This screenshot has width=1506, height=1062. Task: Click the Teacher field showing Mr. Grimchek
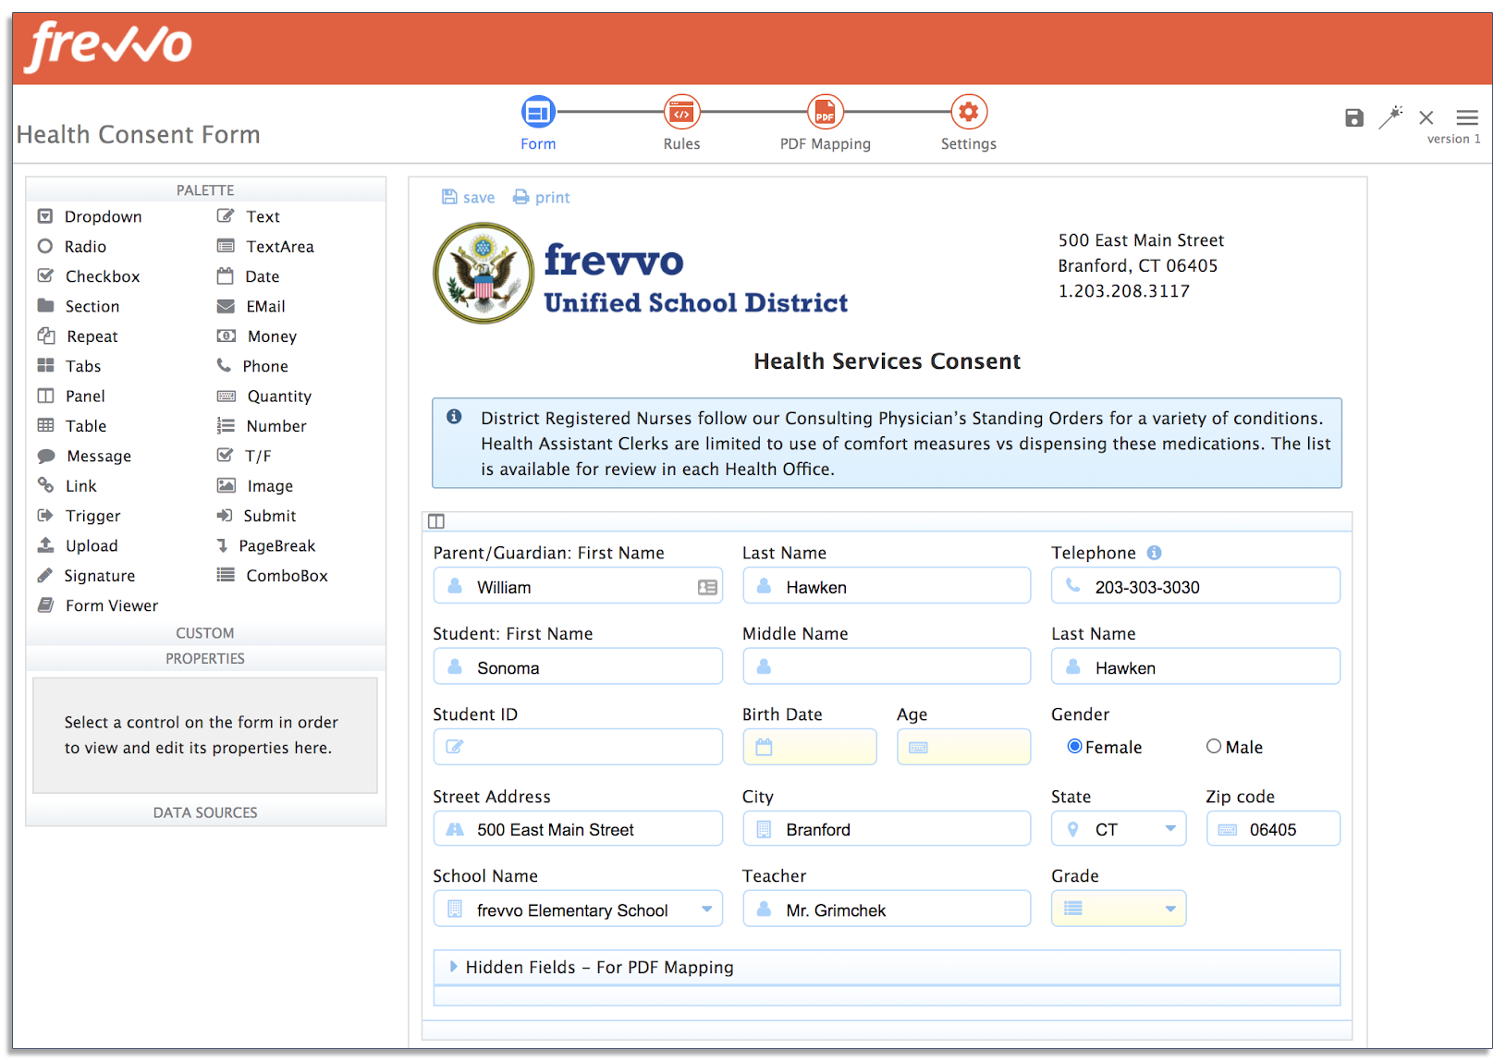(887, 909)
